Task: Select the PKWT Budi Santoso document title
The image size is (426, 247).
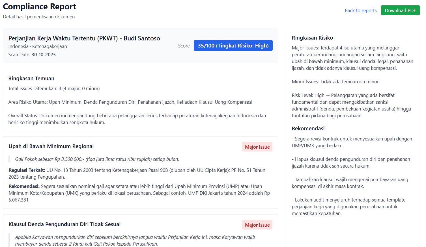Action: [84, 38]
